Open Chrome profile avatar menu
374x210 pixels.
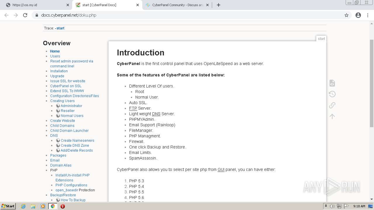(358, 15)
